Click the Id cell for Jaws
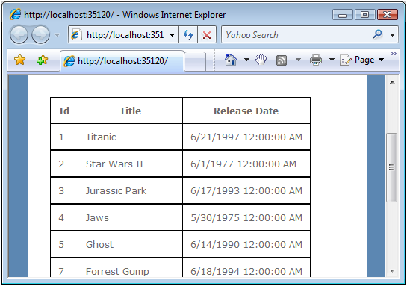Viewport: 407px width, 286px height. [64, 218]
